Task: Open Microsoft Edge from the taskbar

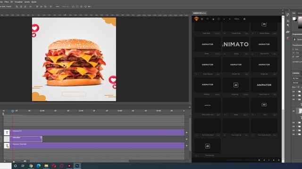Action: (39, 166)
